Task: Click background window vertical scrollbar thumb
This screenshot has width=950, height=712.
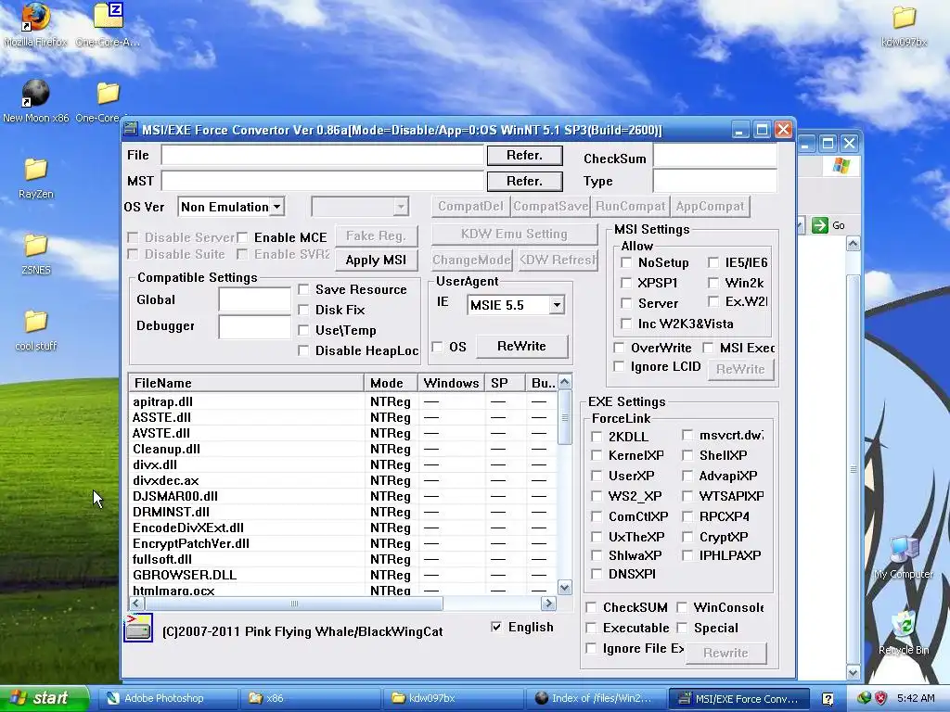Action: [854, 469]
